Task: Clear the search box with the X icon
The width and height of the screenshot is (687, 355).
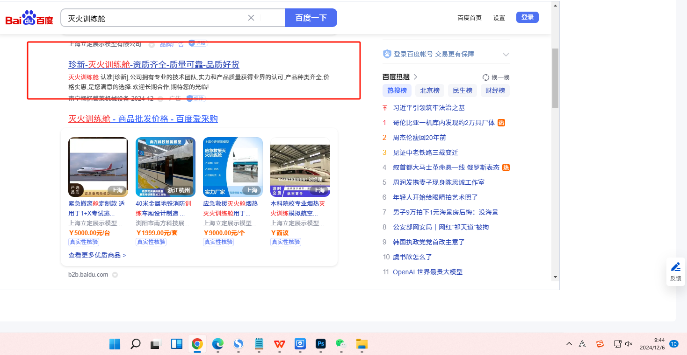Action: 251,18
